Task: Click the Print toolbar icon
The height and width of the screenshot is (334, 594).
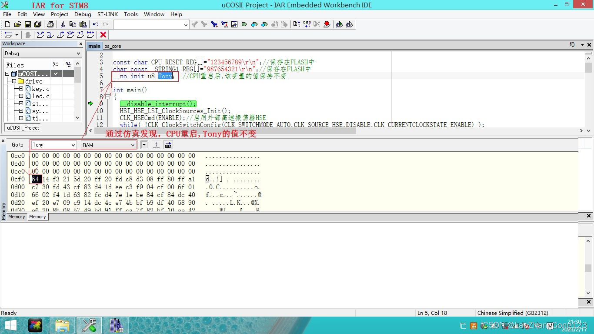Action: [x=51, y=24]
